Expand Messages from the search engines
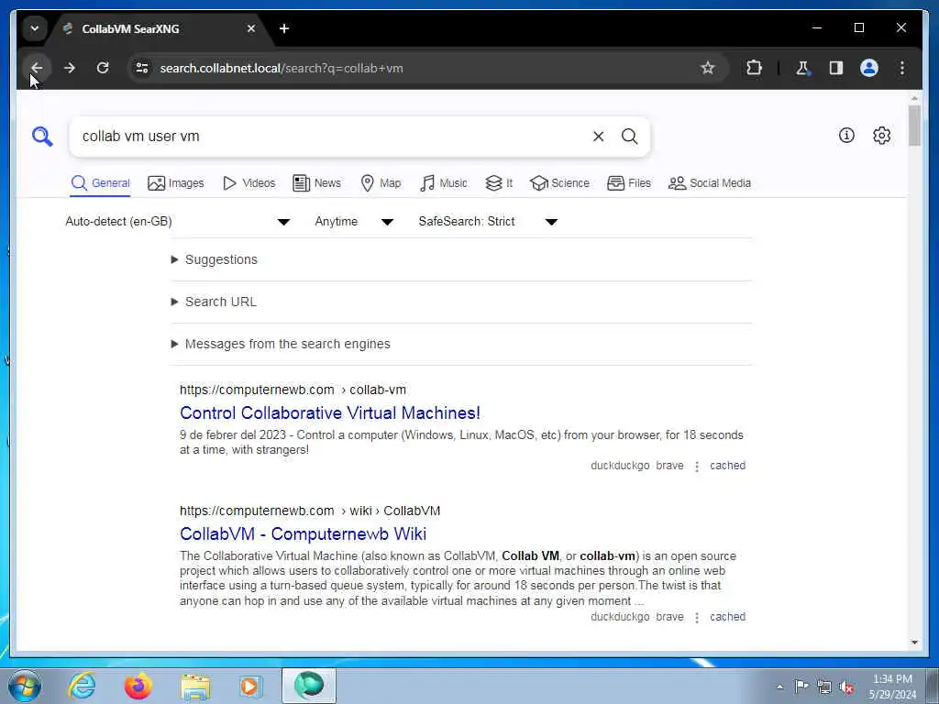The image size is (939, 704). click(281, 345)
